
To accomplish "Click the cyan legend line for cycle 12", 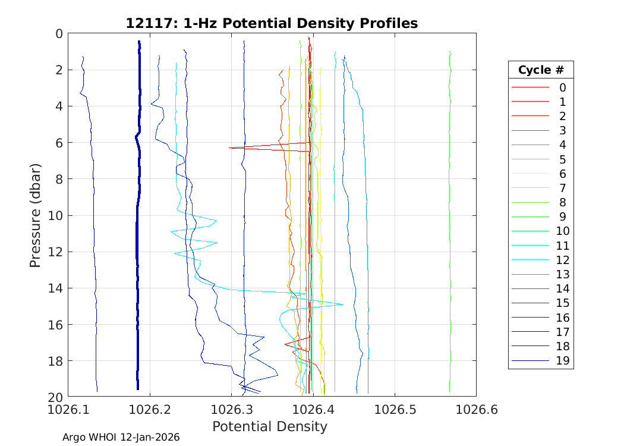I will tap(530, 260).
